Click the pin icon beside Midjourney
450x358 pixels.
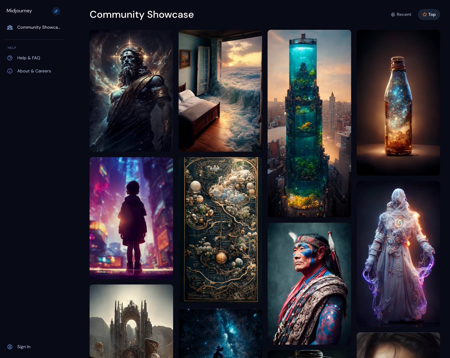(x=56, y=11)
